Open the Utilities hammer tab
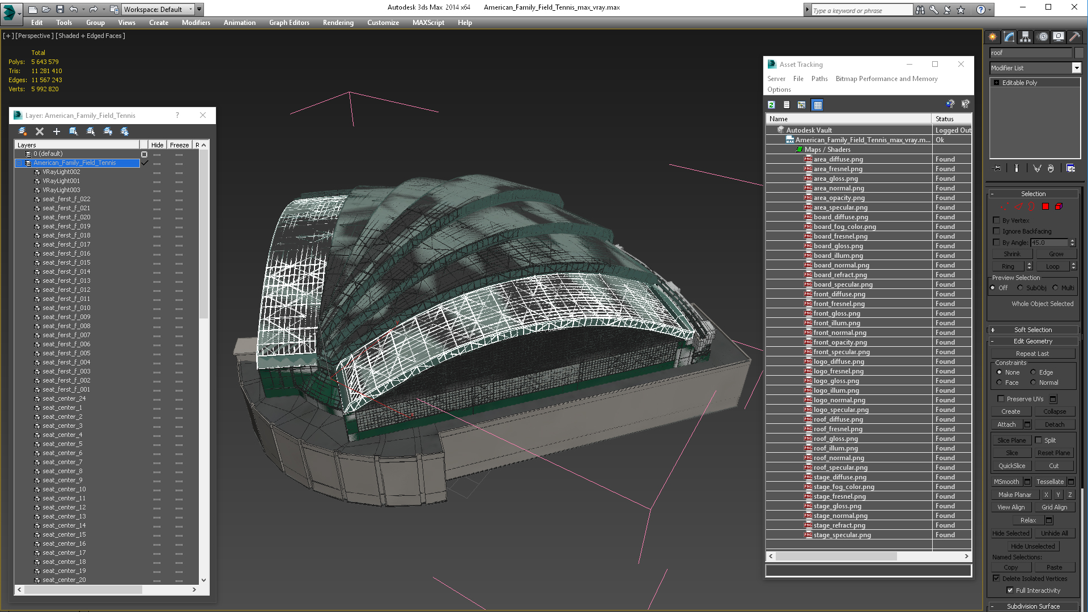Screen dimensions: 1088x612 coord(1074,37)
